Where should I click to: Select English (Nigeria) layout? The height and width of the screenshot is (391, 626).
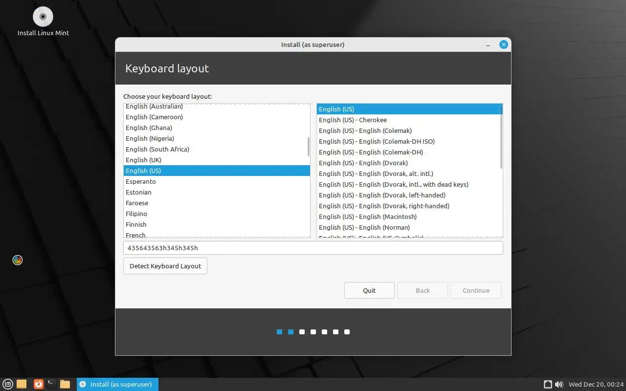(x=217, y=138)
